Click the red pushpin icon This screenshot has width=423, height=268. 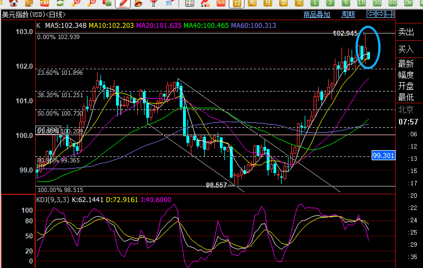coord(154,3)
